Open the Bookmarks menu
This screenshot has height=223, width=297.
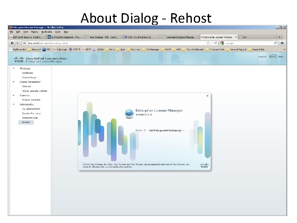click(x=47, y=32)
